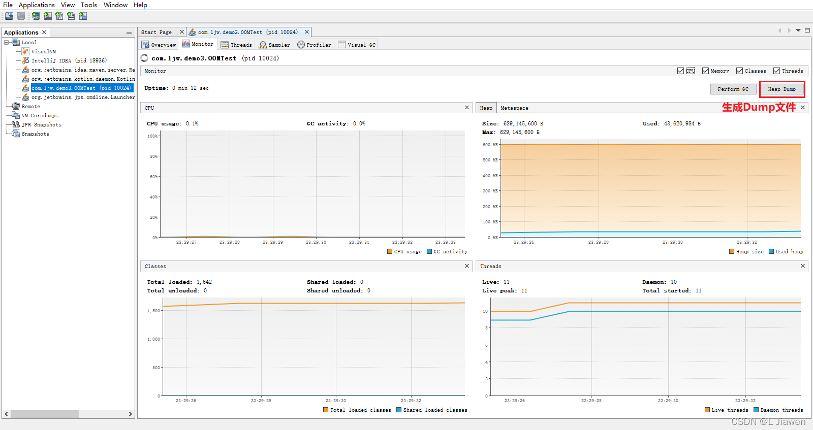Click the Live threads orange legend swatch
The width and height of the screenshot is (813, 430).
707,410
